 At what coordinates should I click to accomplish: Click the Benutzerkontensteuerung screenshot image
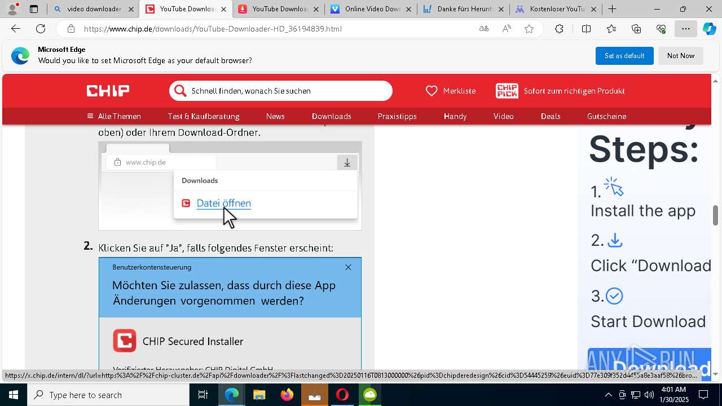pos(230,314)
